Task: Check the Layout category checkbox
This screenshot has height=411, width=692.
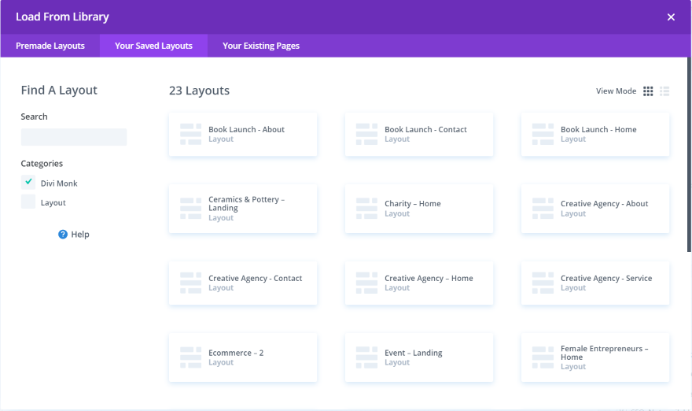Action: [28, 202]
